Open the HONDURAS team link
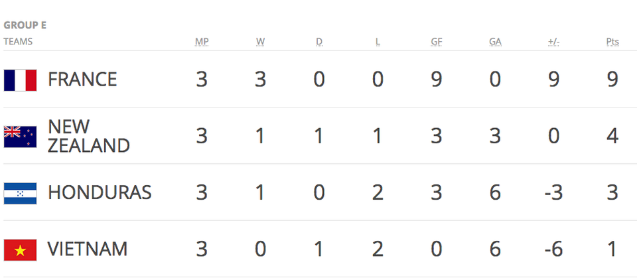This screenshot has height=278, width=637. tap(100, 192)
